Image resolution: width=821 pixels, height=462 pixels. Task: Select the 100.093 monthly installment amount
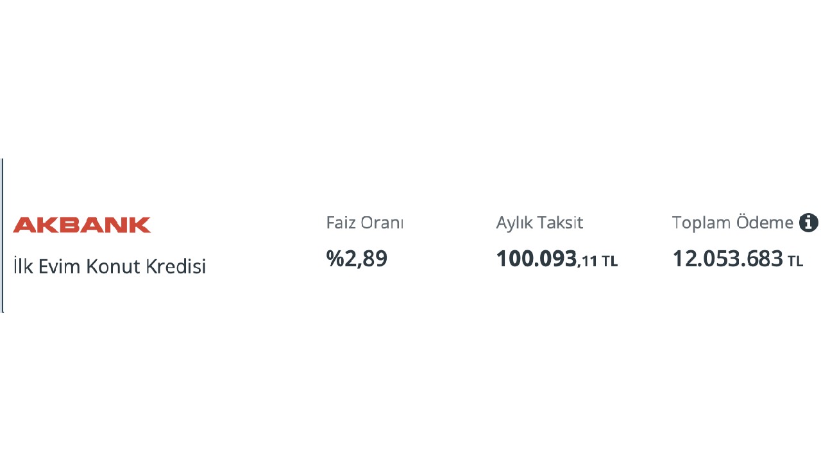(536, 259)
